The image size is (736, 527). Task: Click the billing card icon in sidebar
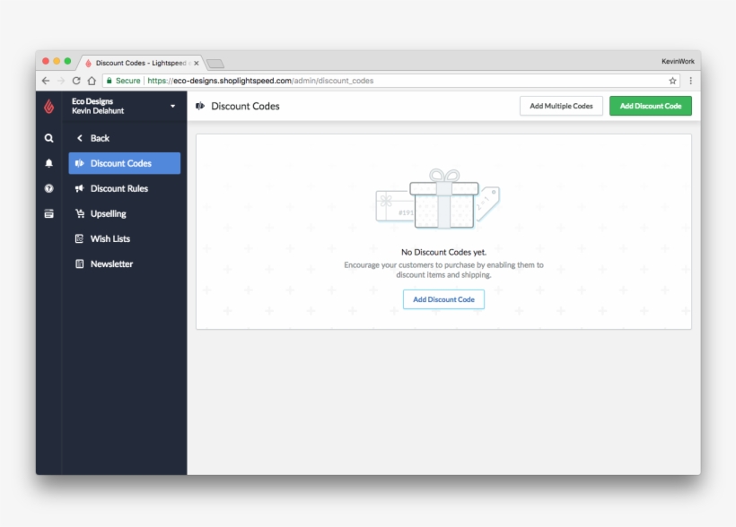click(48, 214)
